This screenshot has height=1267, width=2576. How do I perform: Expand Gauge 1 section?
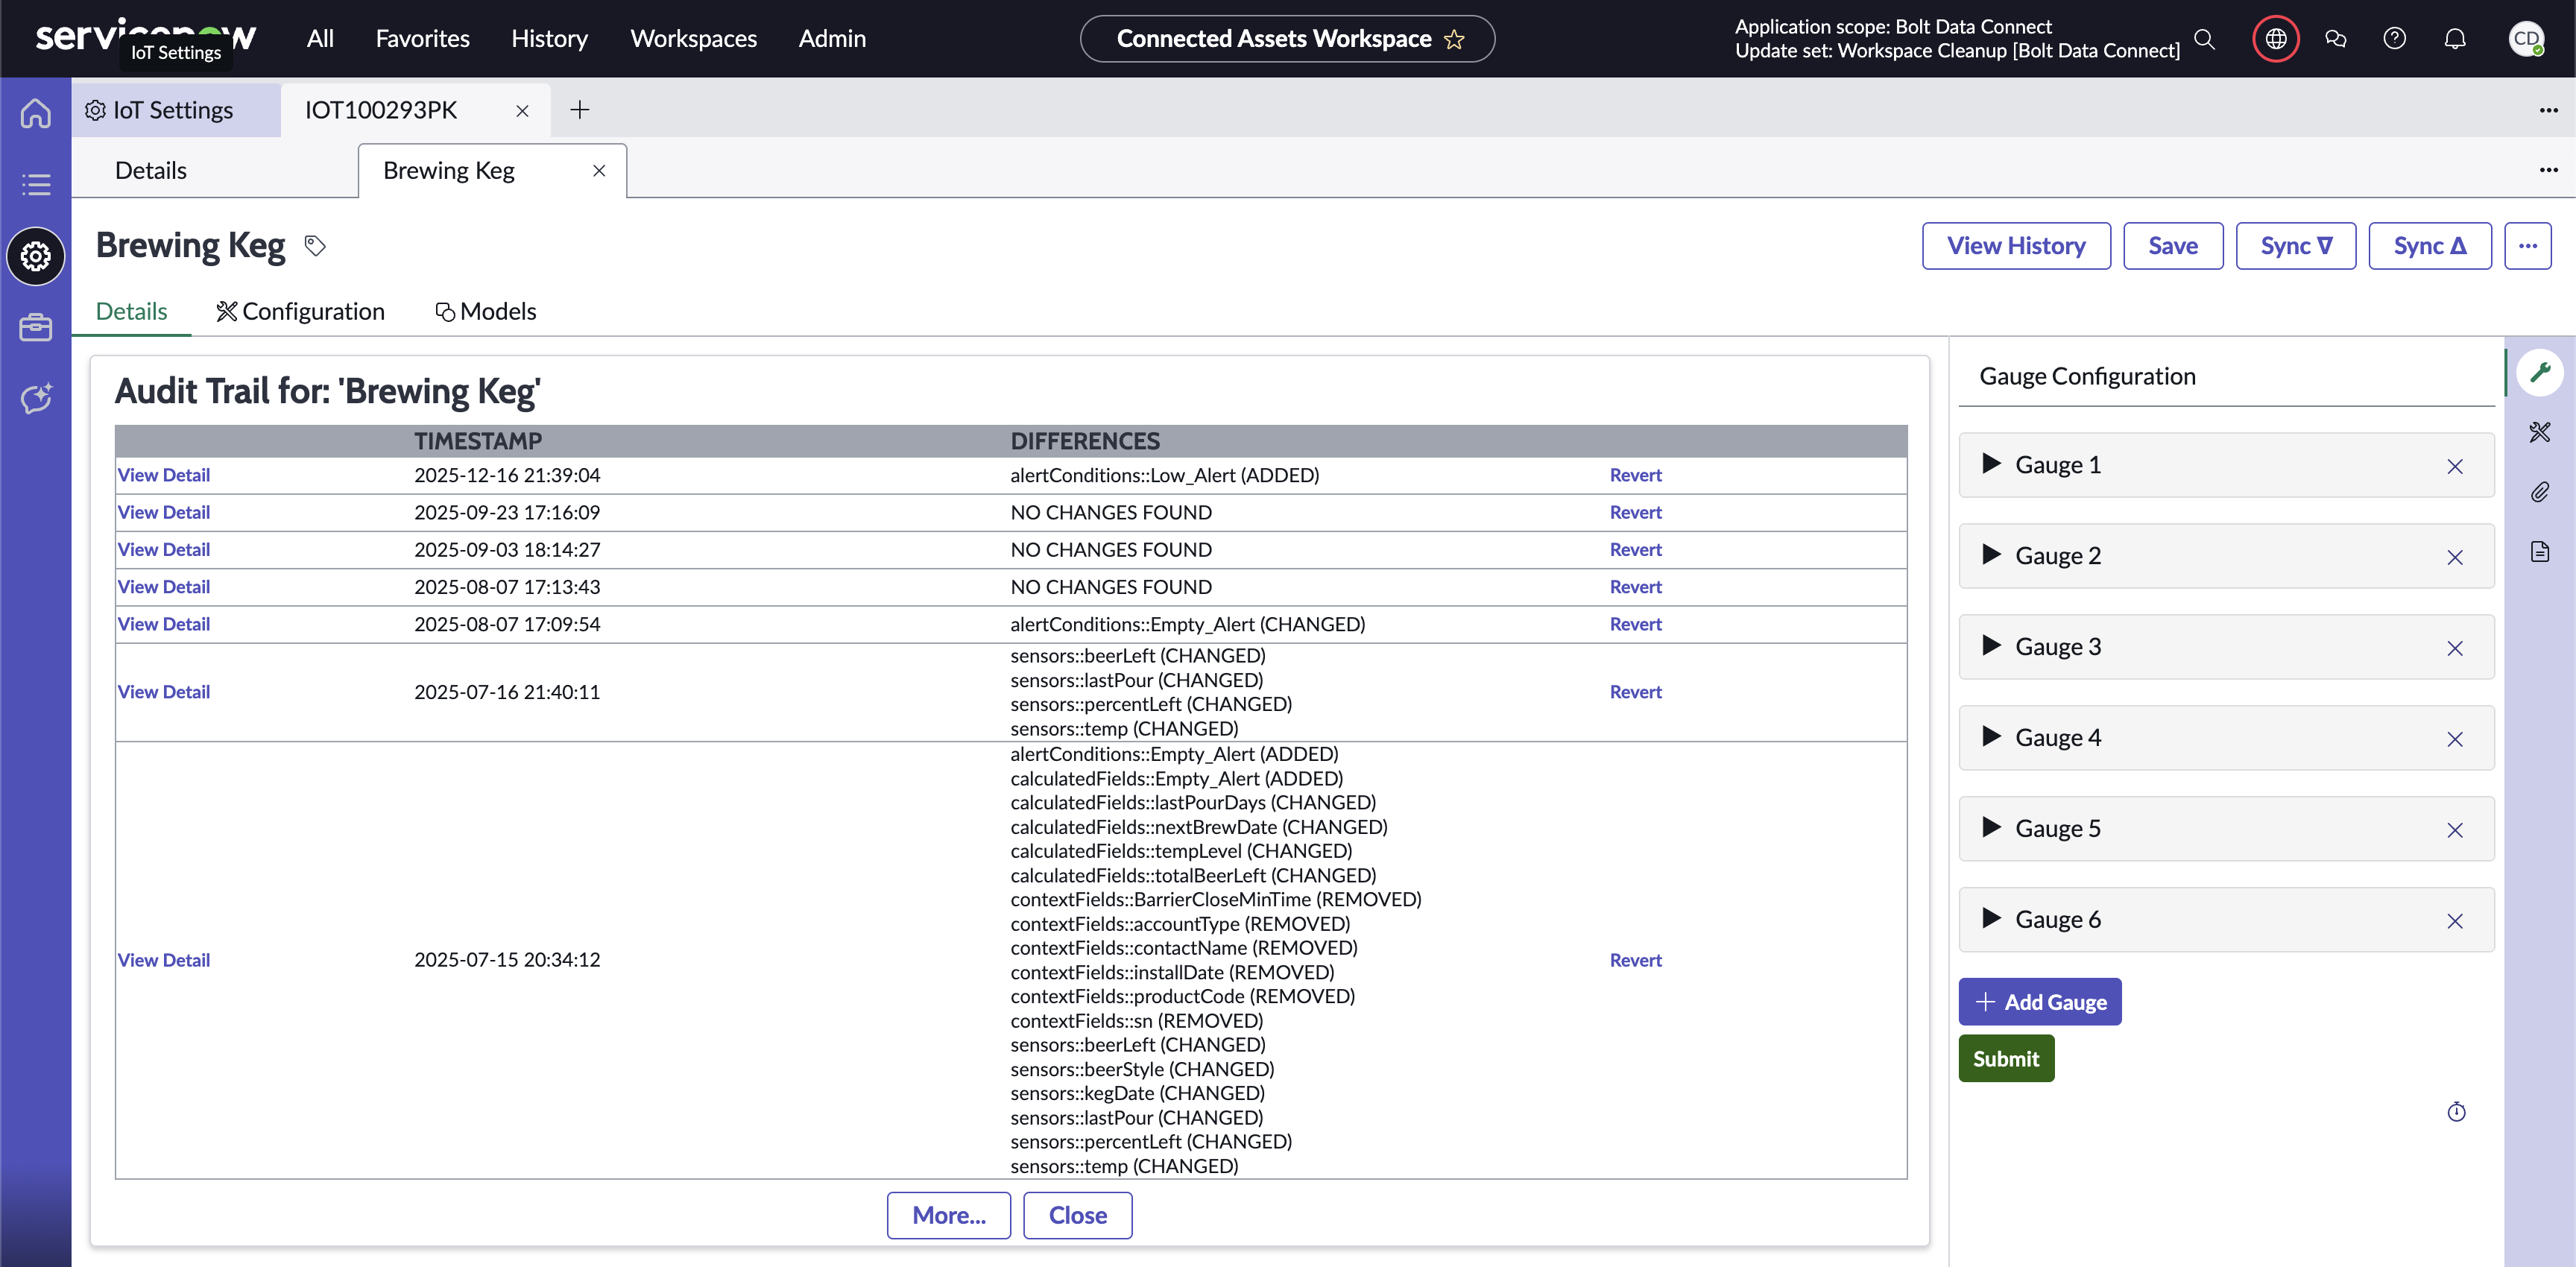click(1991, 463)
